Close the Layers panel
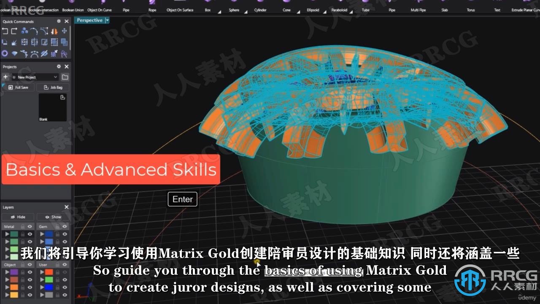This screenshot has width=540, height=304. tap(66, 207)
